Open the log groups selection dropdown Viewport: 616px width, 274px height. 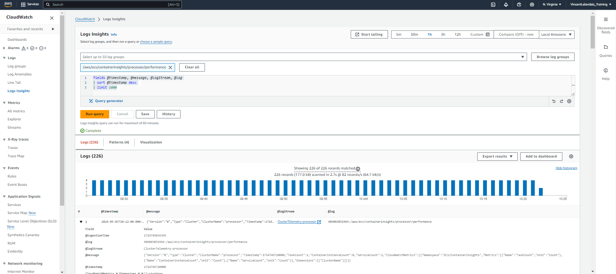click(304, 57)
